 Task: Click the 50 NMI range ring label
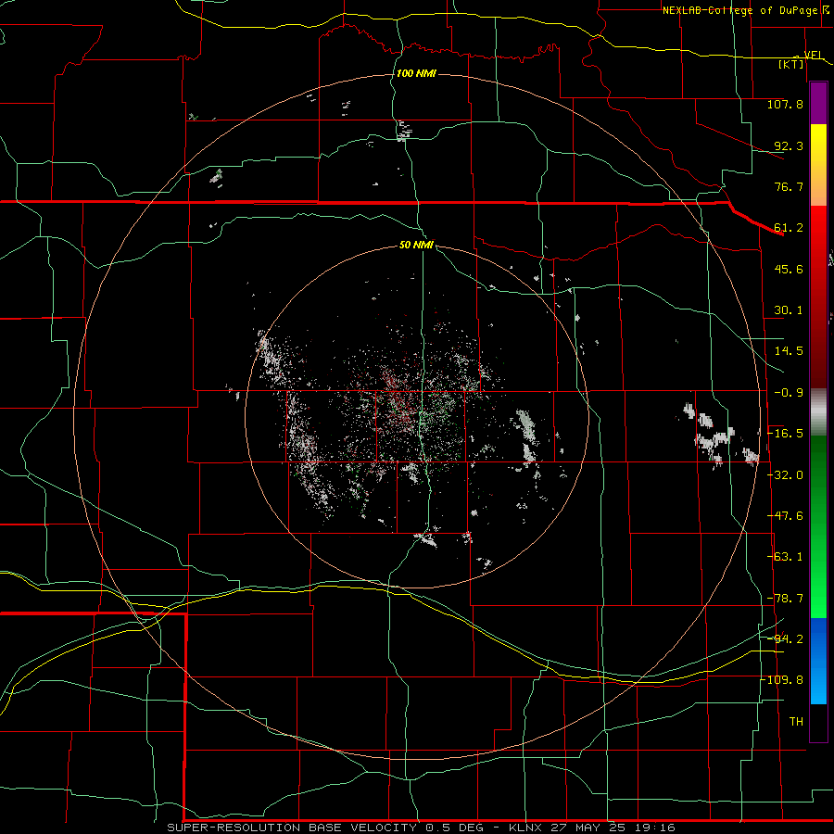pyautogui.click(x=416, y=246)
